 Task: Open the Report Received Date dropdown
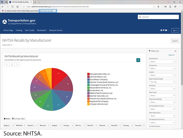click(162, 82)
